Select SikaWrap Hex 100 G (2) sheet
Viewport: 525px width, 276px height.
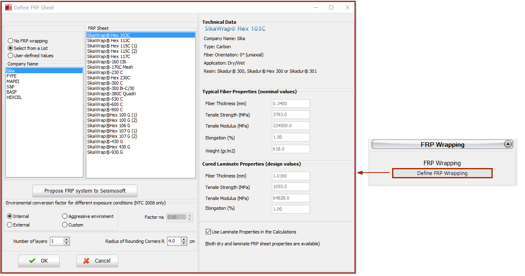point(141,120)
